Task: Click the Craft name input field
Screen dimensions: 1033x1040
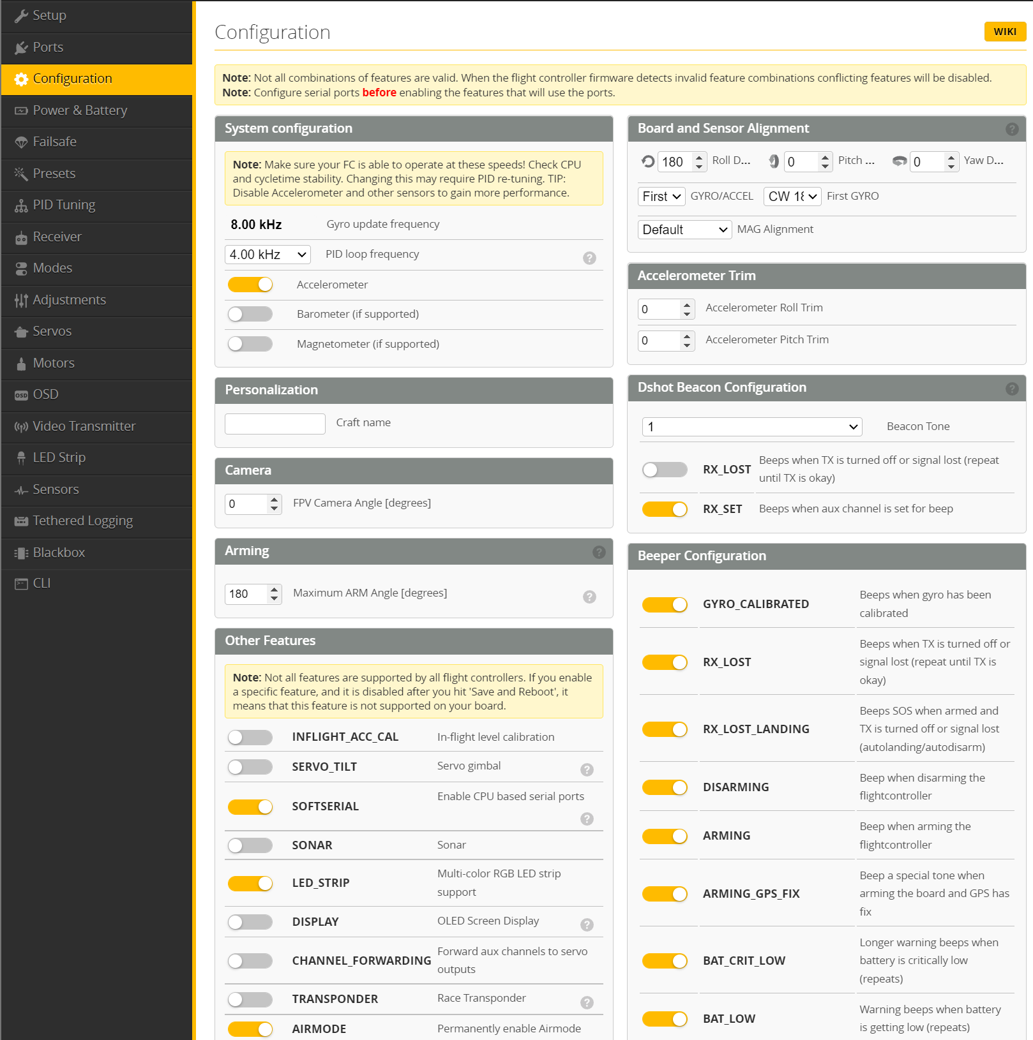Action: pos(275,424)
